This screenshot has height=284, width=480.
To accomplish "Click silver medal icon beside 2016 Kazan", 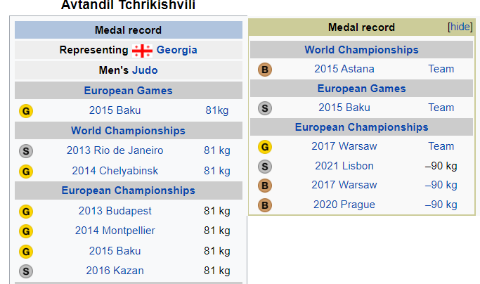I will (26, 271).
